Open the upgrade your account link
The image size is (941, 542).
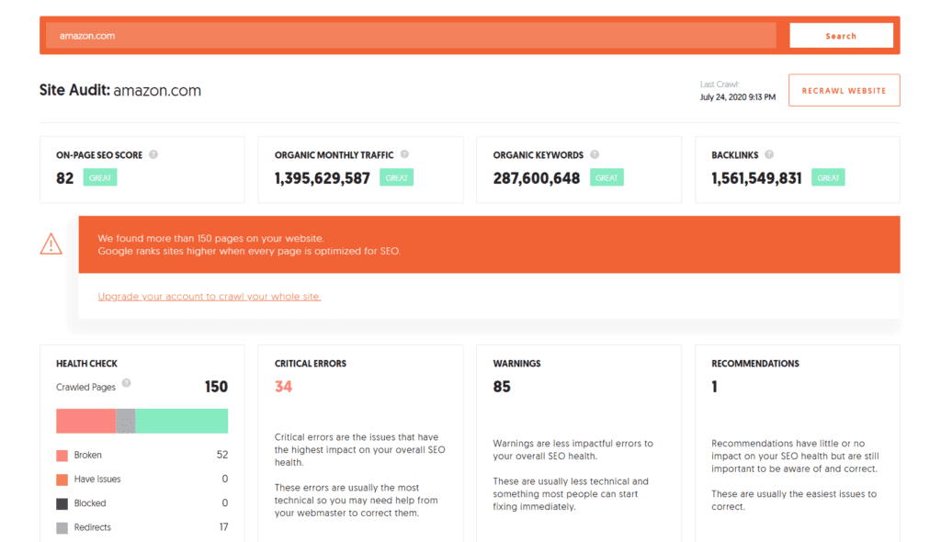point(210,297)
